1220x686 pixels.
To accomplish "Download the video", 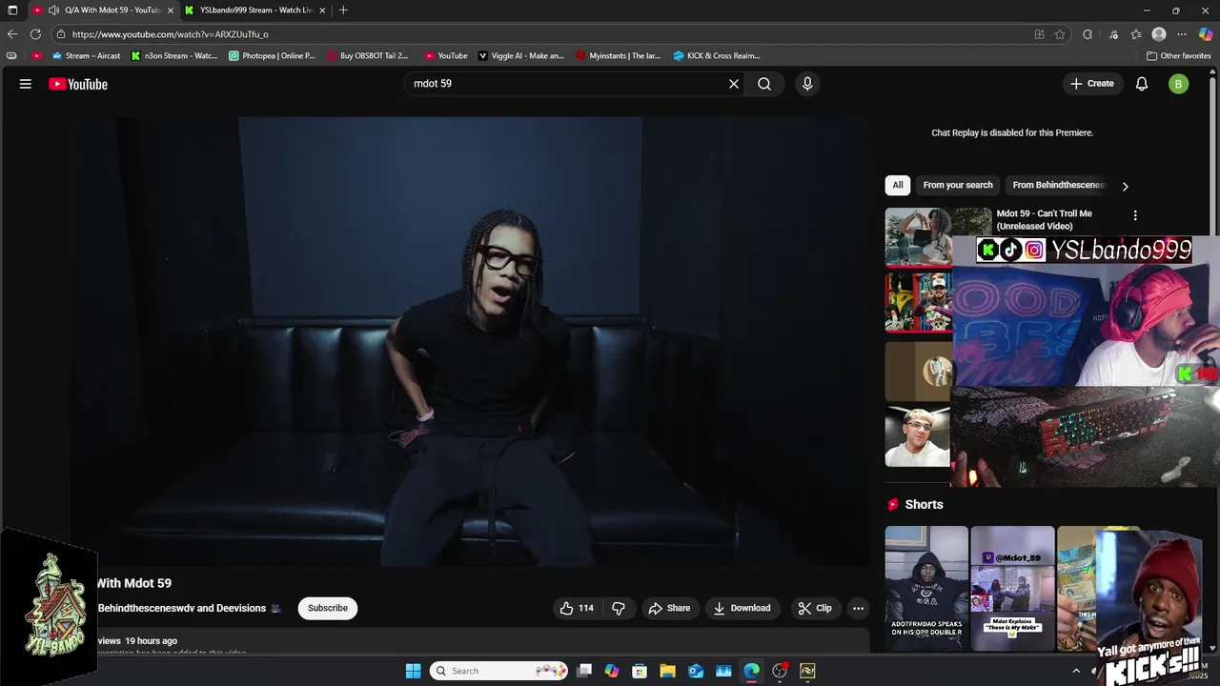I will [742, 608].
